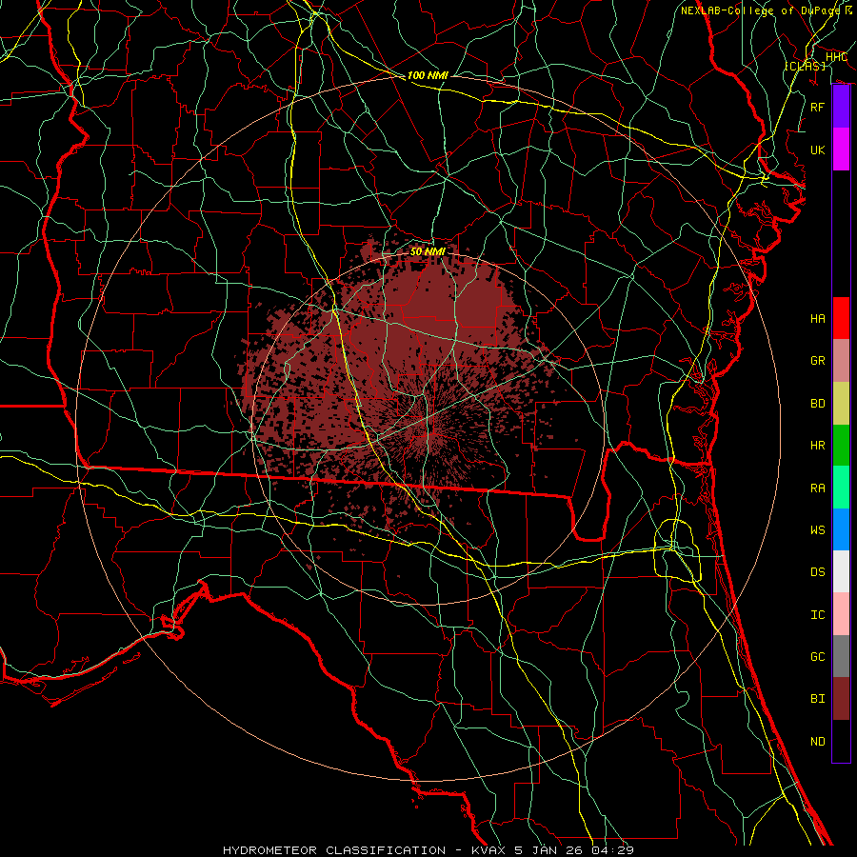
Task: Click the BI legend label
Action: [818, 699]
